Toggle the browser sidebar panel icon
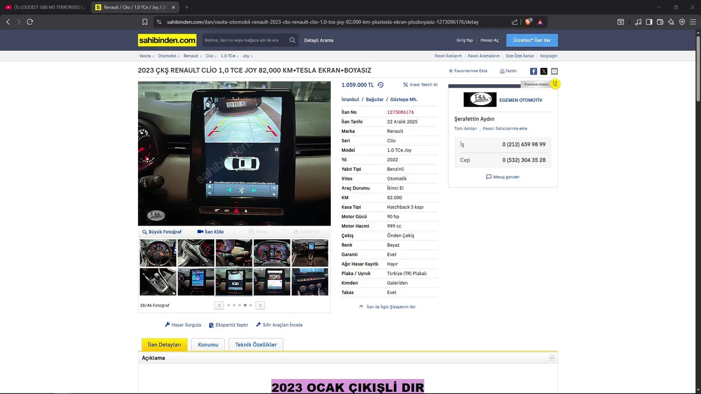 point(649,22)
